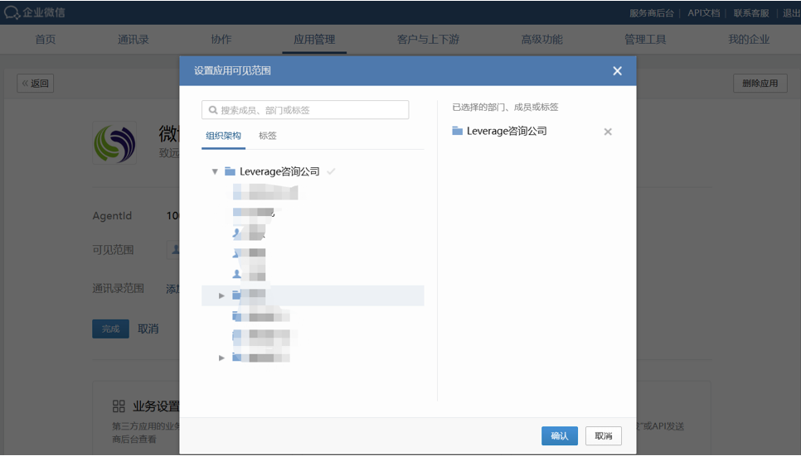Image resolution: width=801 pixels, height=456 pixels.
Task: Click the 通讯录范围 label
Action: click(118, 288)
